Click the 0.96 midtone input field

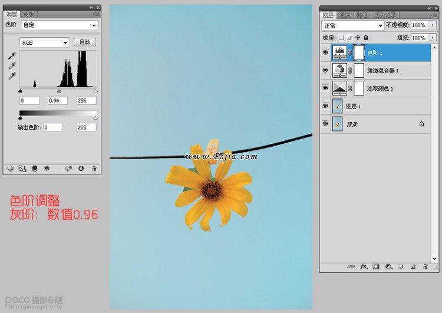(x=59, y=100)
